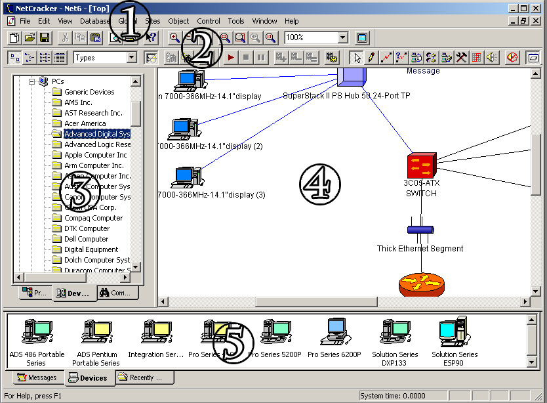Click the Zoom In magnifier icon

pyautogui.click(x=174, y=37)
